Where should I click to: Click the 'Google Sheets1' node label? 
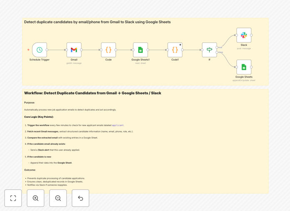point(140,60)
